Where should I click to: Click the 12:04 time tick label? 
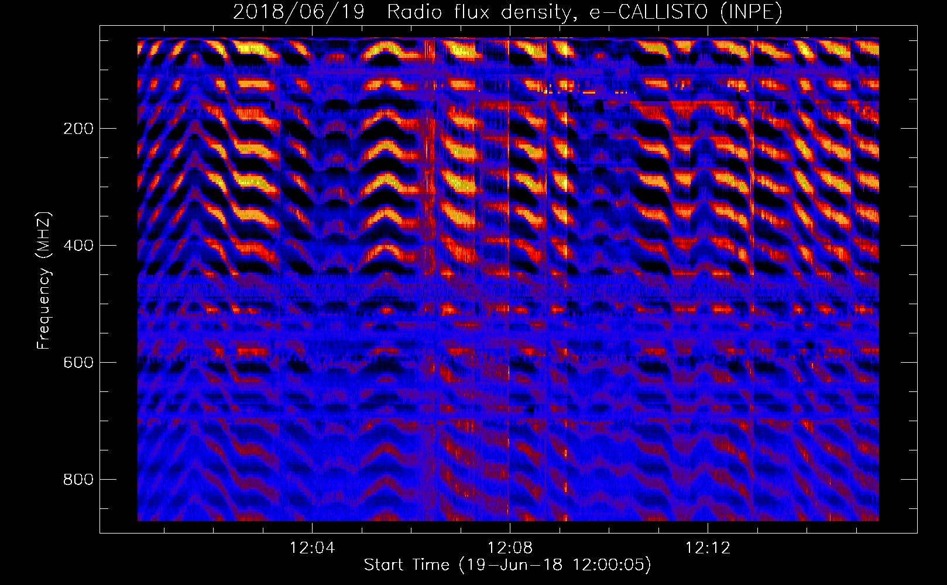click(x=313, y=548)
